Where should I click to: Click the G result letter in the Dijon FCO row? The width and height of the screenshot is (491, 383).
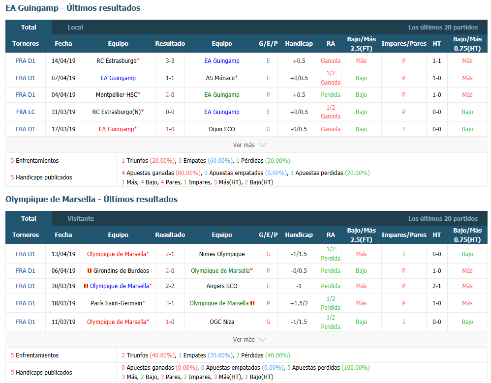click(268, 129)
